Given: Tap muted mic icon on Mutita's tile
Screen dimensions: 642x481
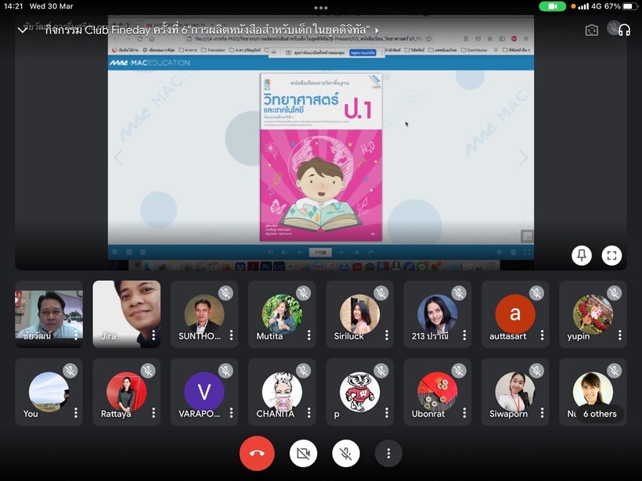Looking at the screenshot, I should click(304, 293).
